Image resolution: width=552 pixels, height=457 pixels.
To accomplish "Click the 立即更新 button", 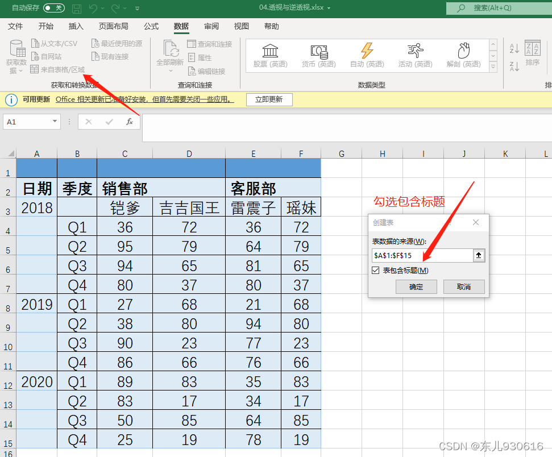I will coord(269,99).
